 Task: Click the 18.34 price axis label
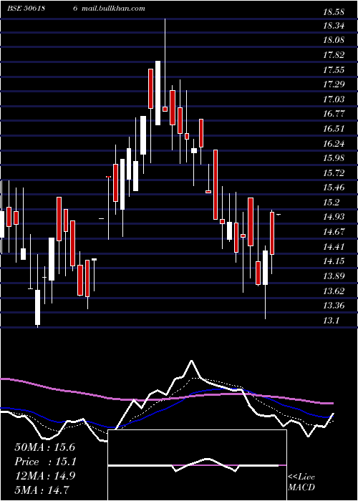click(x=334, y=26)
